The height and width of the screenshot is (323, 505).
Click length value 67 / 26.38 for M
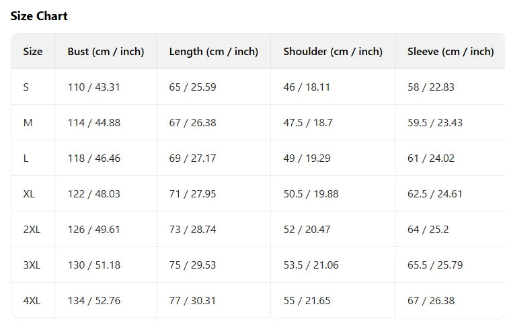[x=192, y=123]
